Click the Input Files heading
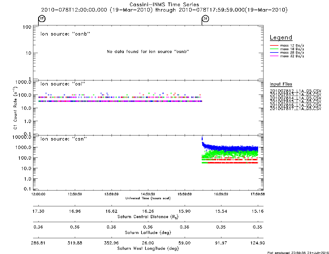329x254 pixels. [281, 84]
